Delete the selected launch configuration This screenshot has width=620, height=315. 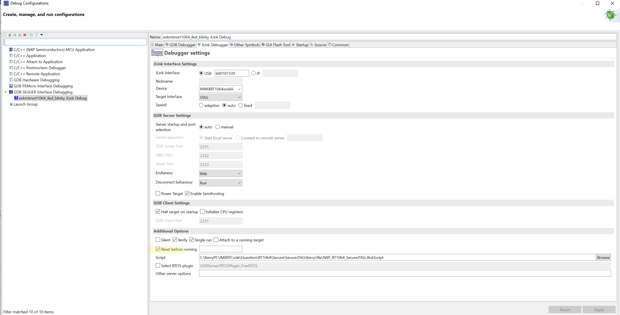pos(25,35)
